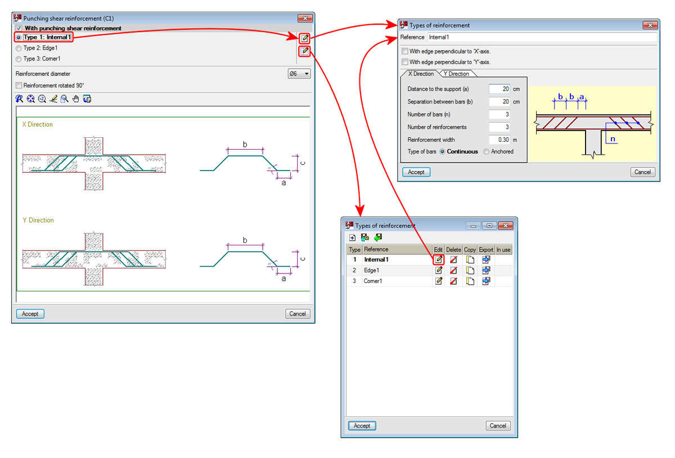Switch to the Y Direction tab

coord(456,74)
